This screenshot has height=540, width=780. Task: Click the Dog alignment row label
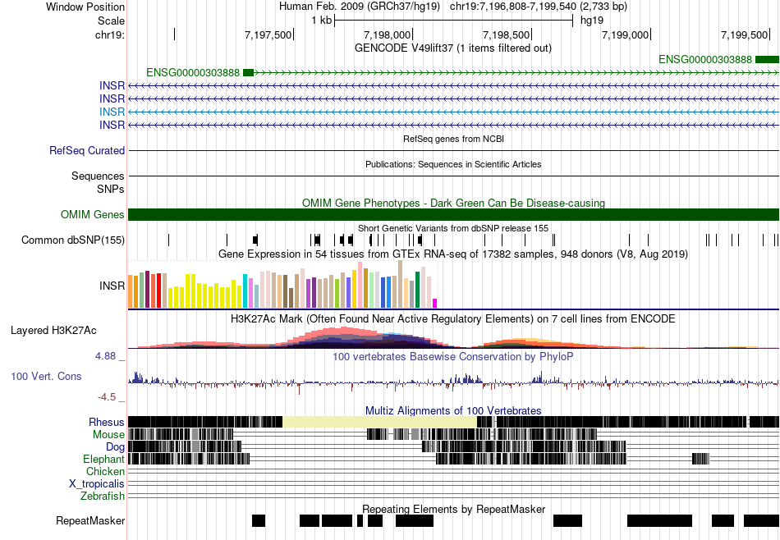(116, 447)
